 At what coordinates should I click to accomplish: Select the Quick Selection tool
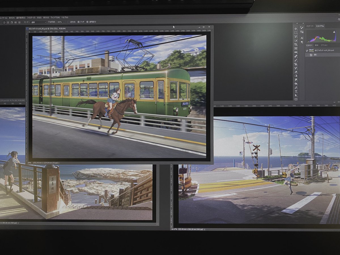pyautogui.click(x=296, y=41)
